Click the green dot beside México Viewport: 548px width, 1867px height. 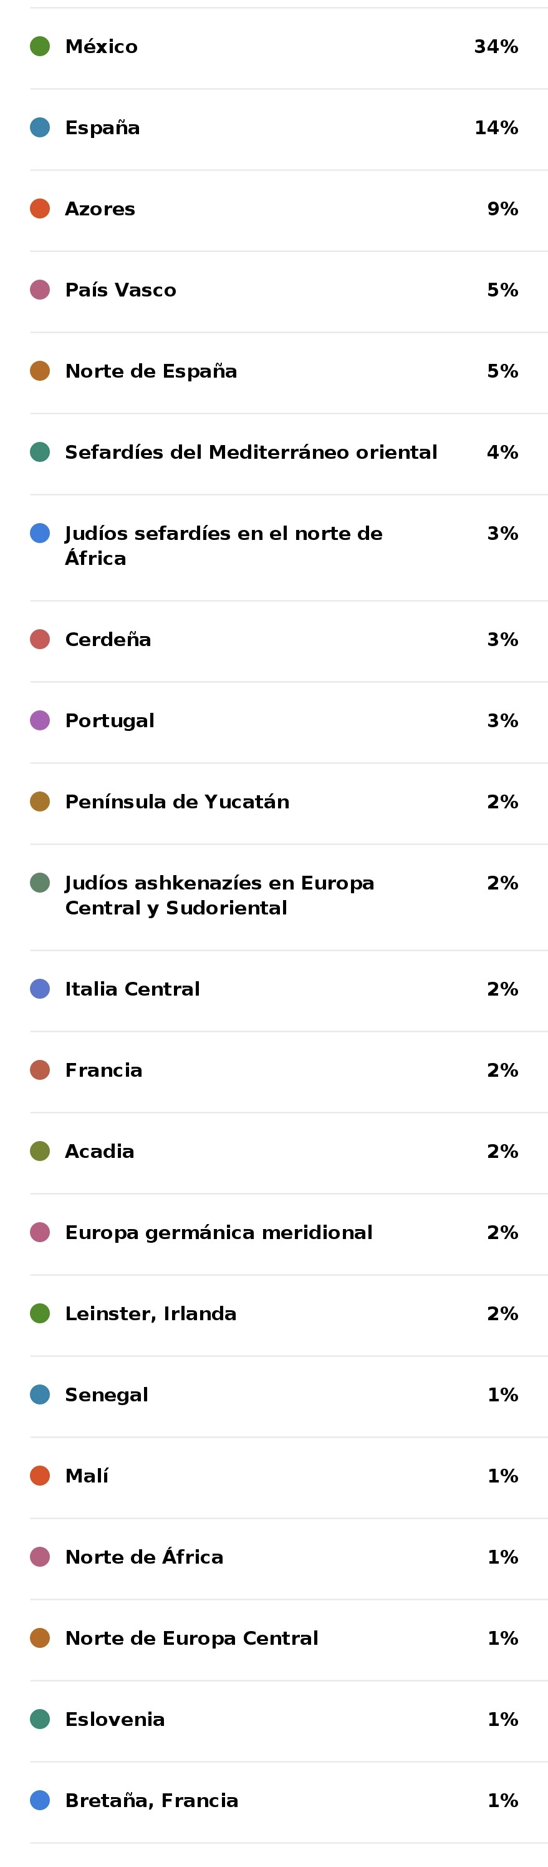click(40, 46)
